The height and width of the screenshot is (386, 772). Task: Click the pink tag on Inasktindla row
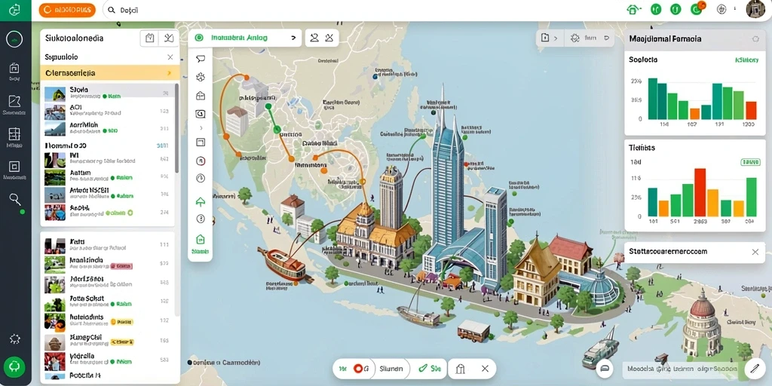pyautogui.click(x=121, y=266)
